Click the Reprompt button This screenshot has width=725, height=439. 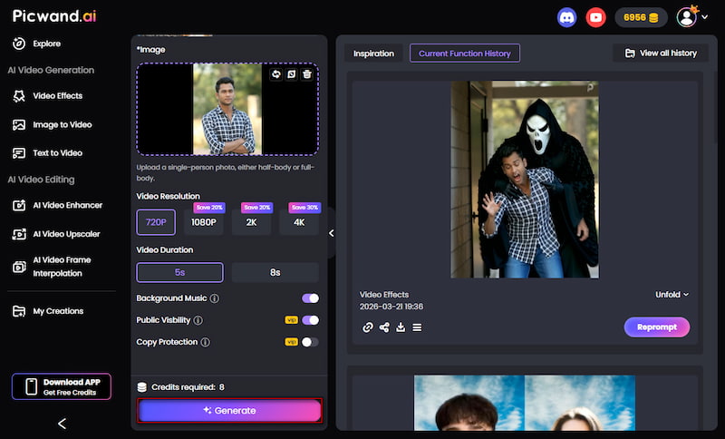click(656, 327)
